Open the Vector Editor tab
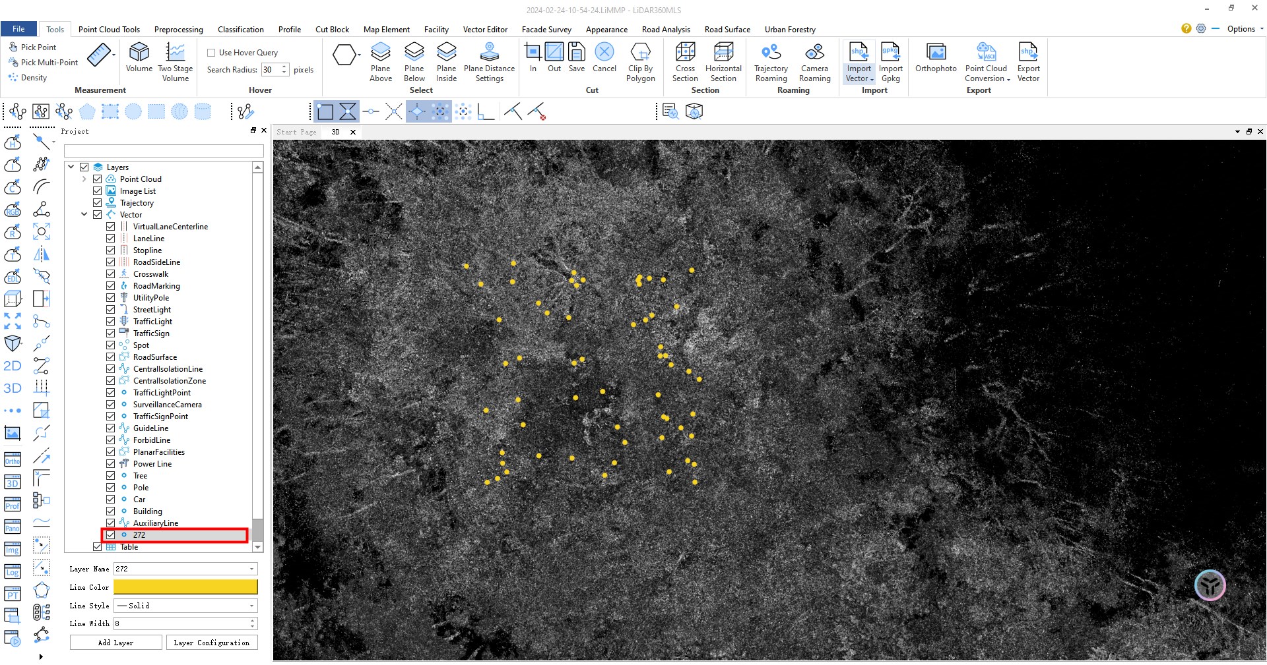 485,30
